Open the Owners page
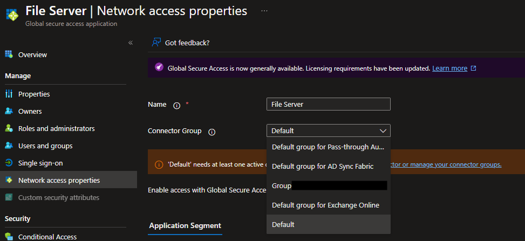This screenshot has height=241, width=525. (x=30, y=111)
